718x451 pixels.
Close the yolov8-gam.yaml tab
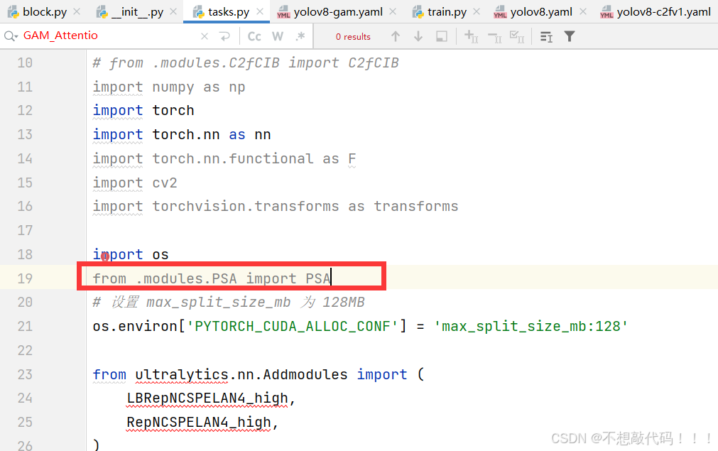coord(393,11)
